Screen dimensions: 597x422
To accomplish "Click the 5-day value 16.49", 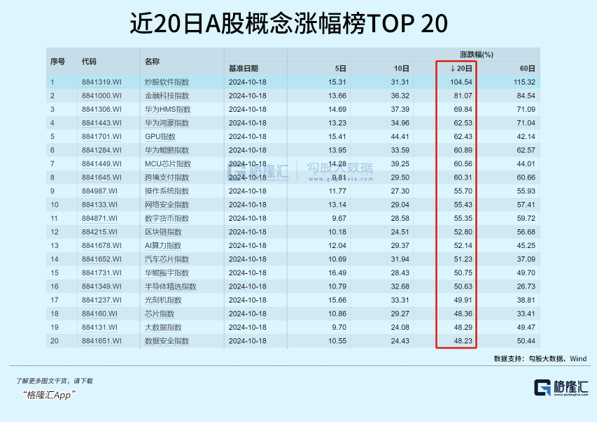I will (337, 273).
